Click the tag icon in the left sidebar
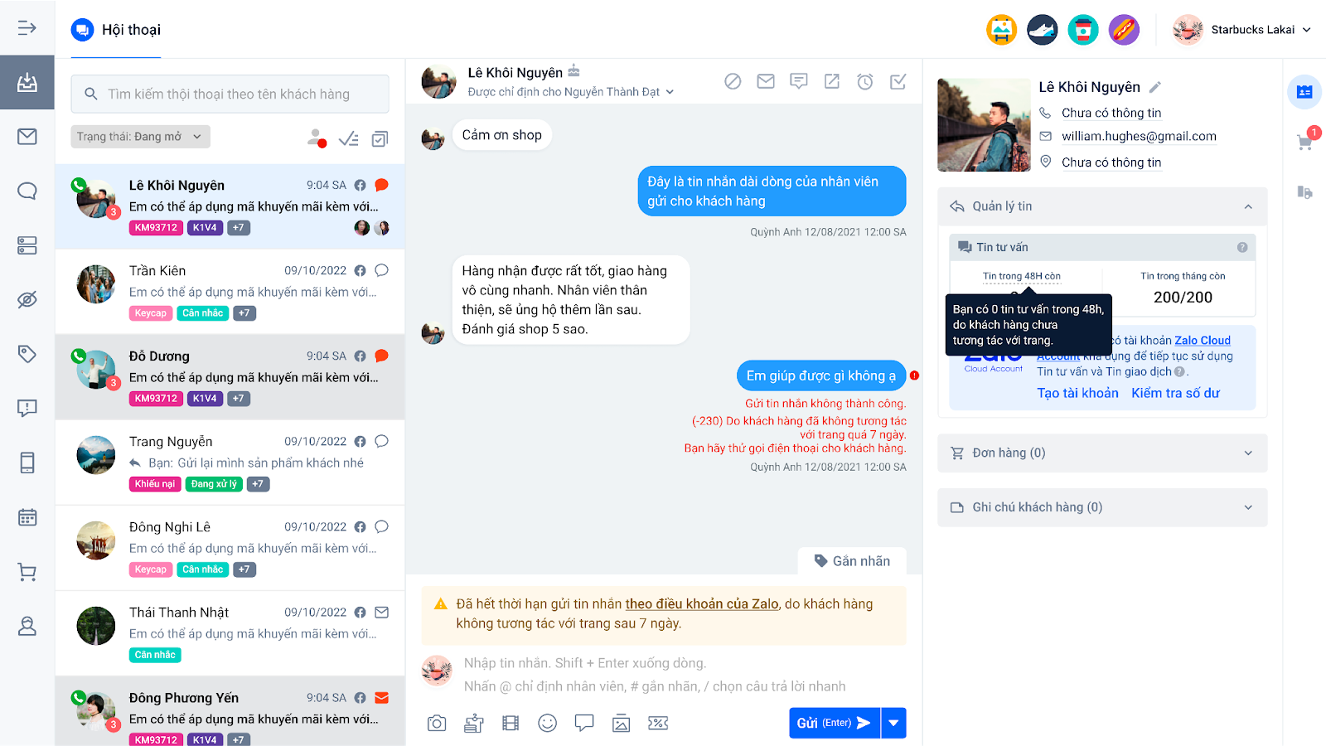1326x746 pixels. [x=27, y=354]
